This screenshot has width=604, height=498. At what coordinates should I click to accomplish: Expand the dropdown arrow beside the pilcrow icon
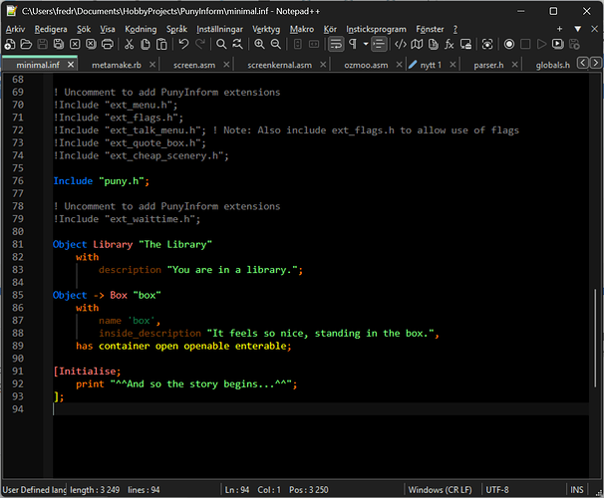pos(365,44)
